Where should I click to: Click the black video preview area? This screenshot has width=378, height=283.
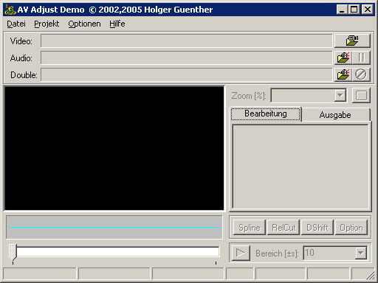[x=114, y=148]
